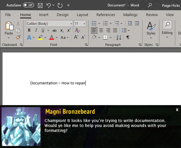
Task: Apply a bulleted list
Action: [94, 23]
